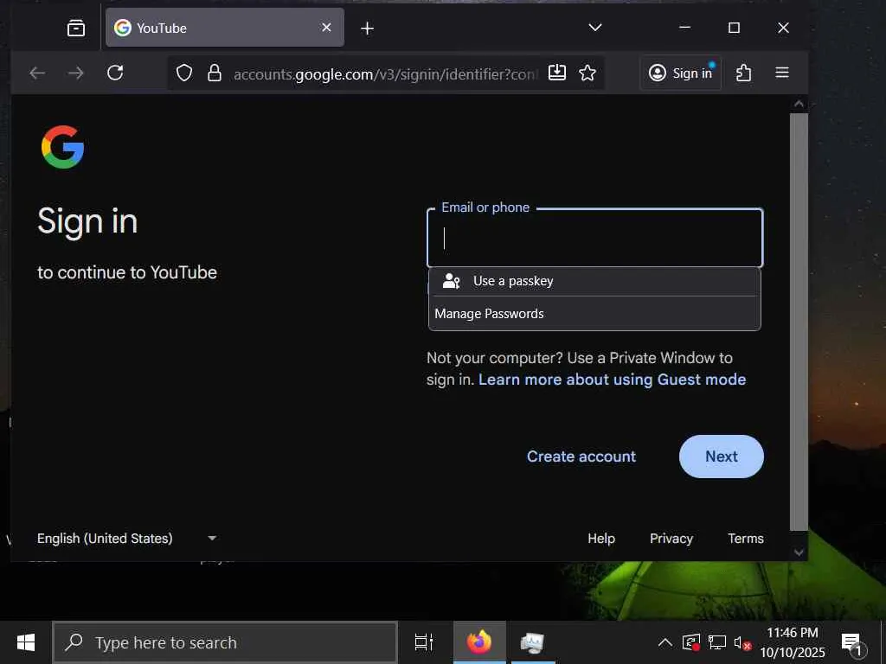886x664 pixels.
Task: Open Manage Passwords entry
Action: tap(594, 313)
